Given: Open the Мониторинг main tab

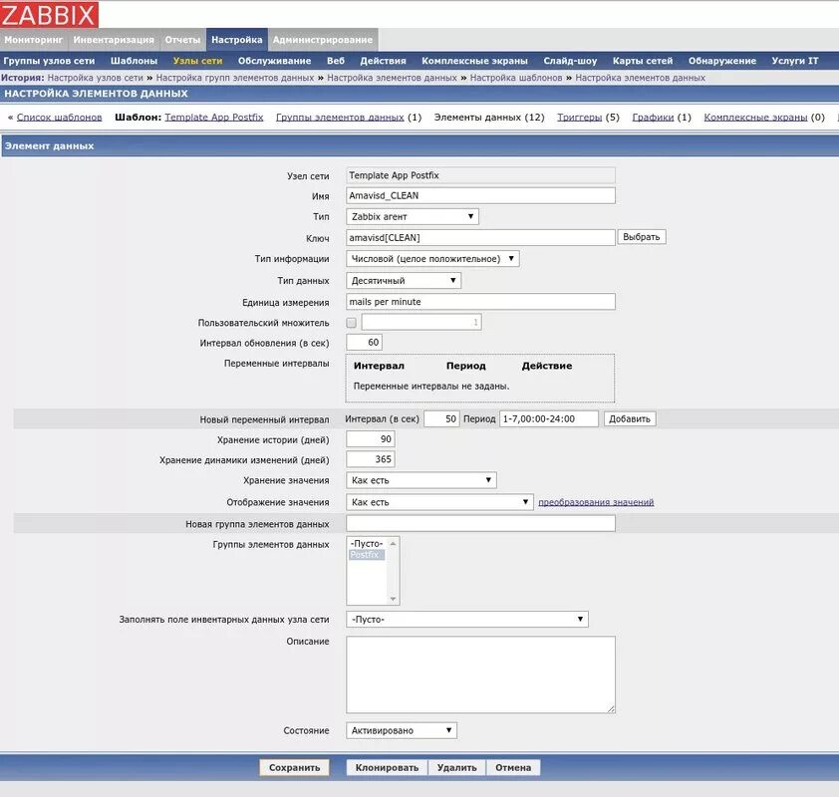Looking at the screenshot, I should (x=34, y=40).
